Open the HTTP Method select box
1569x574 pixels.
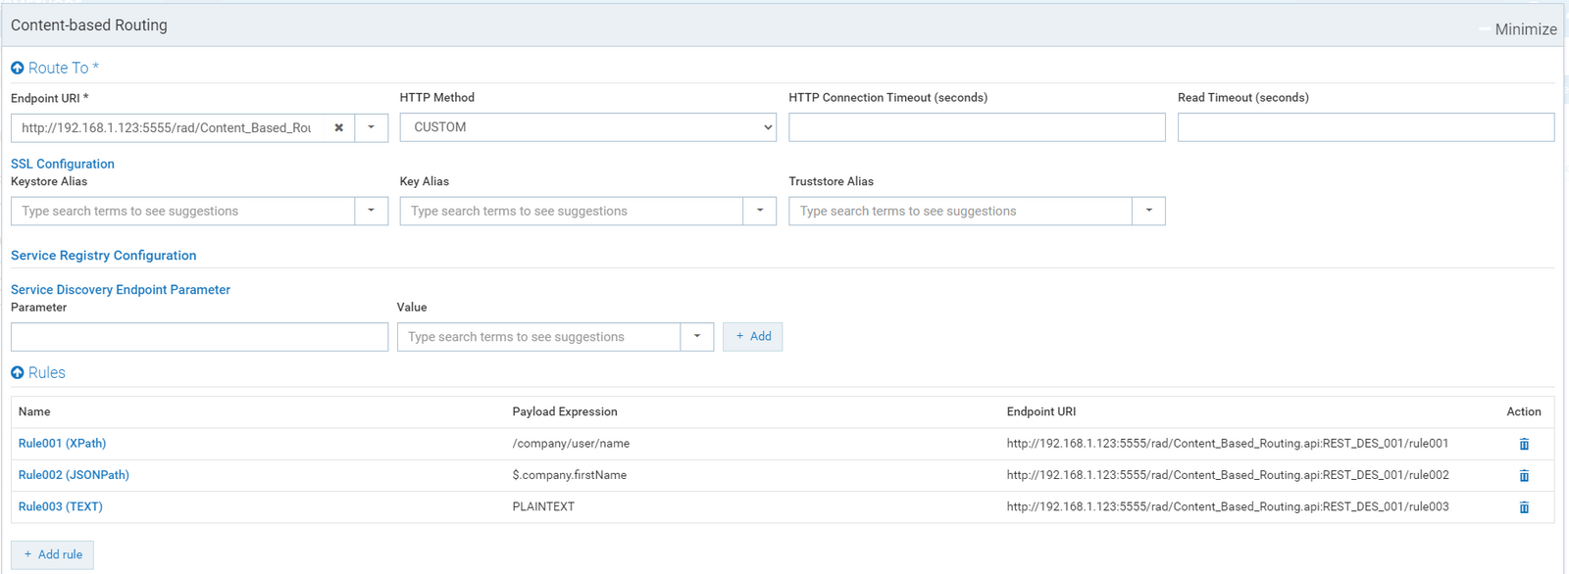pyautogui.click(x=587, y=127)
